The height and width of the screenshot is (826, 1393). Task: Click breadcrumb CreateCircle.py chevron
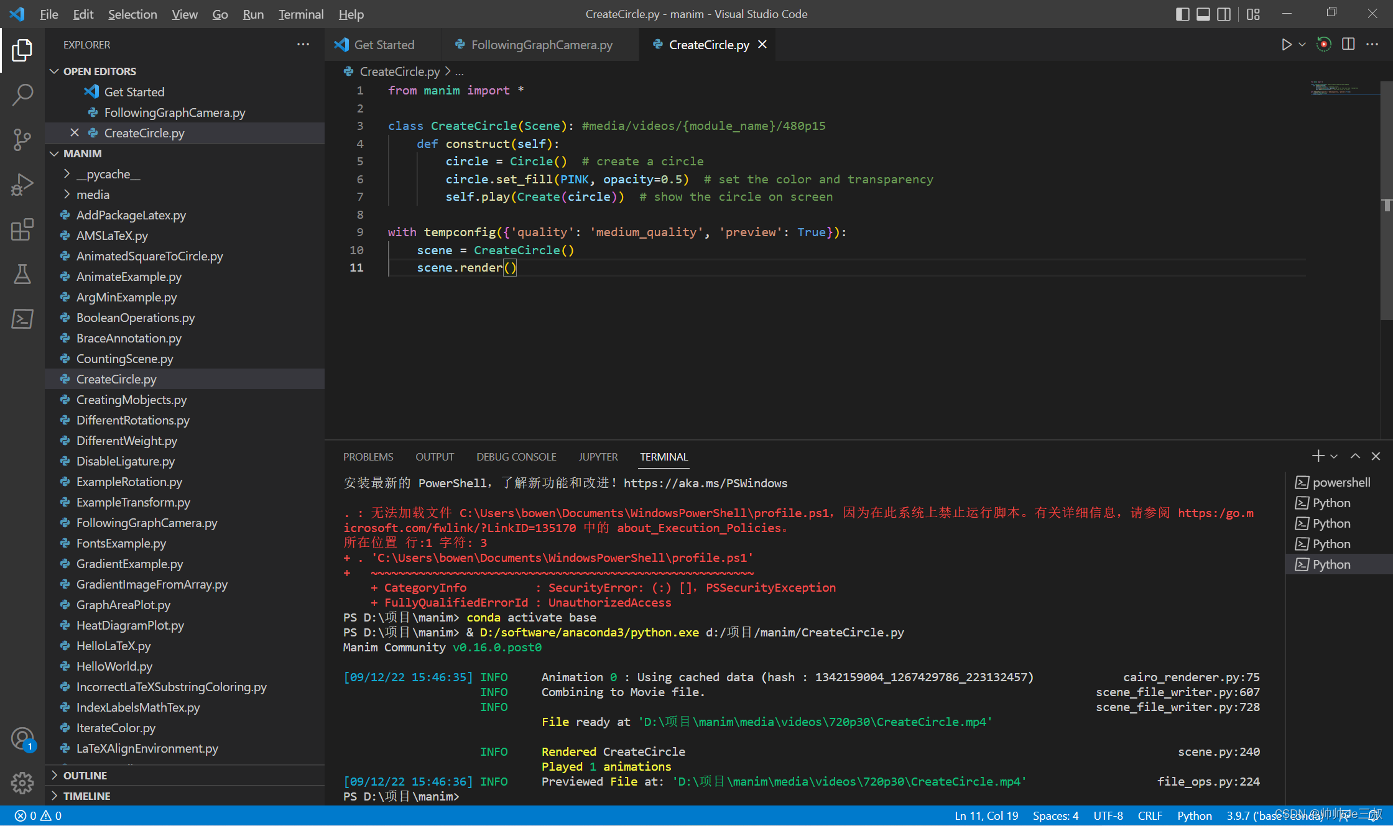tap(447, 71)
